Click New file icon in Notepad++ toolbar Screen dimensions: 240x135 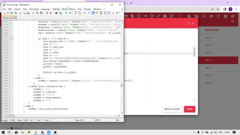[4, 13]
